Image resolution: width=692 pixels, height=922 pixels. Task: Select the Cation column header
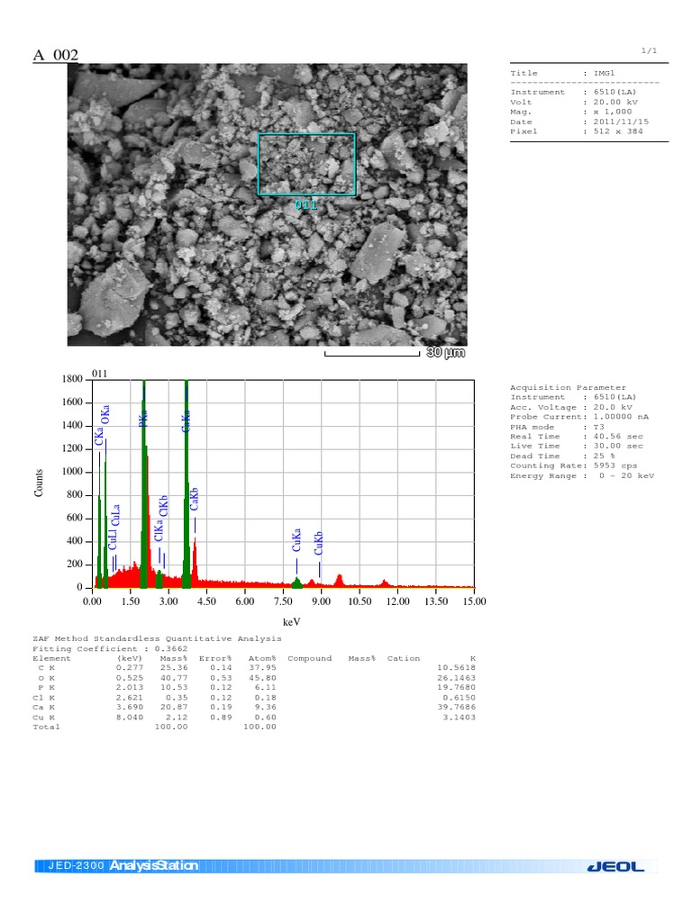click(x=404, y=659)
